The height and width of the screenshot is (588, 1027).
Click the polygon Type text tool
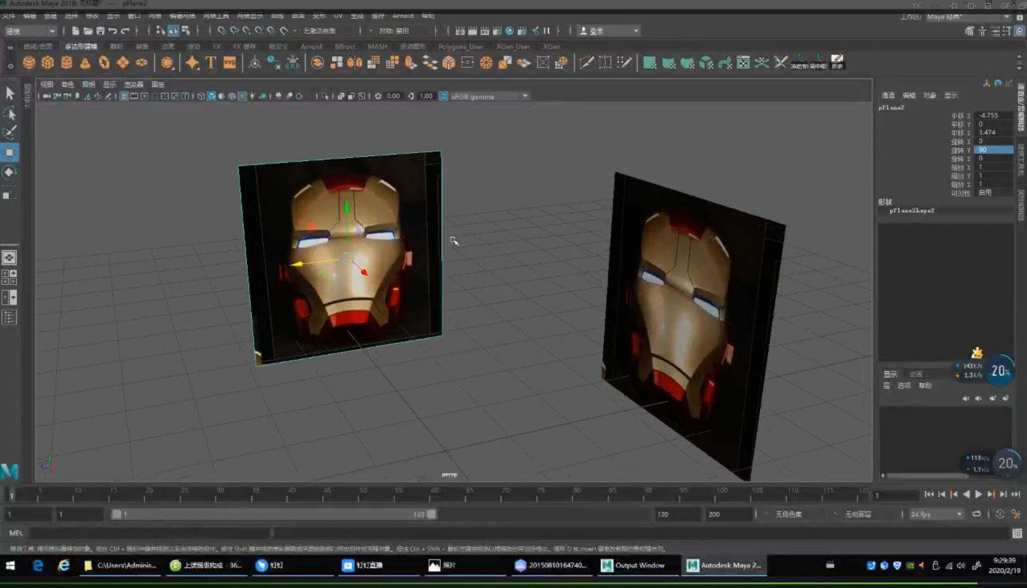pos(211,62)
